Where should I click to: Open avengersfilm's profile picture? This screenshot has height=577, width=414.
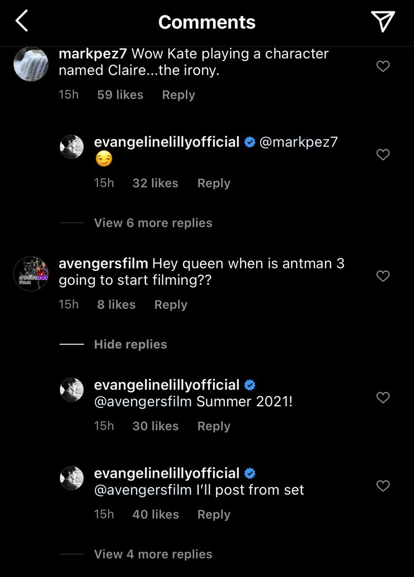[31, 274]
